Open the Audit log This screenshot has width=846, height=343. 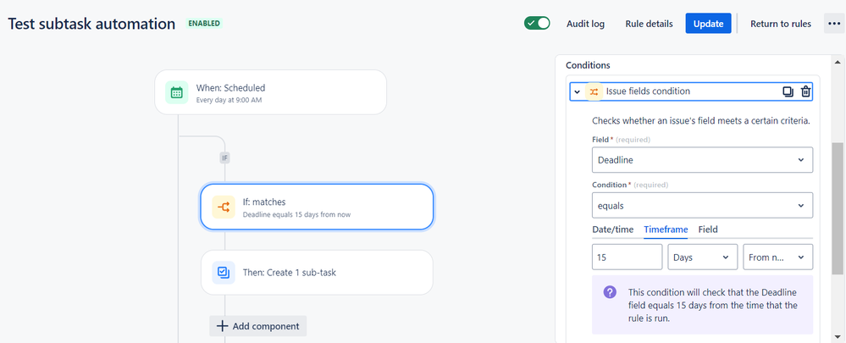pyautogui.click(x=585, y=24)
